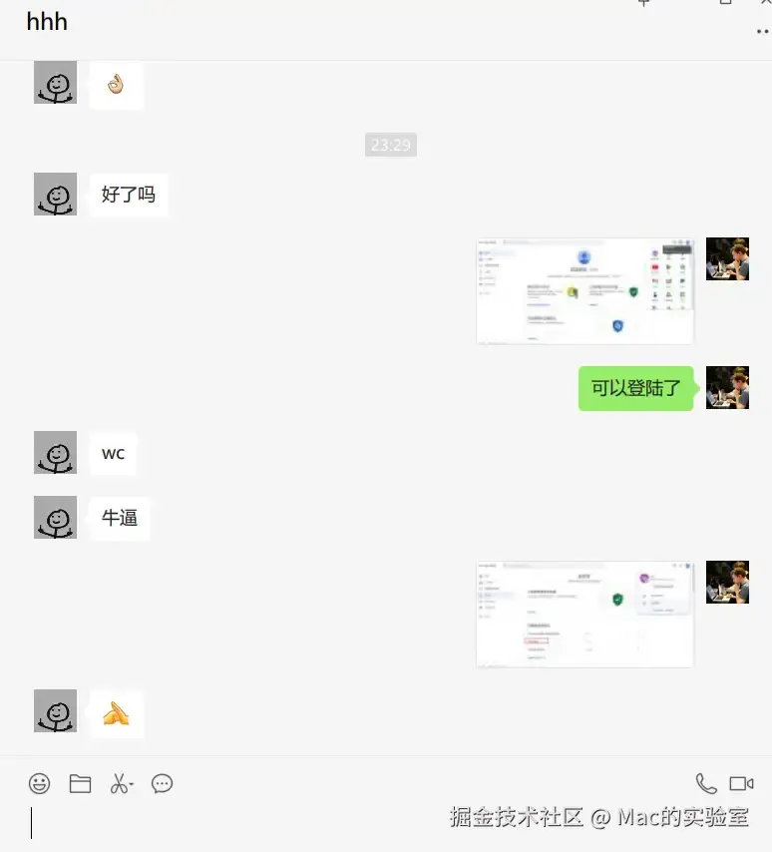Click the OK hand emoji message
The width and height of the screenshot is (772, 852).
117,85
